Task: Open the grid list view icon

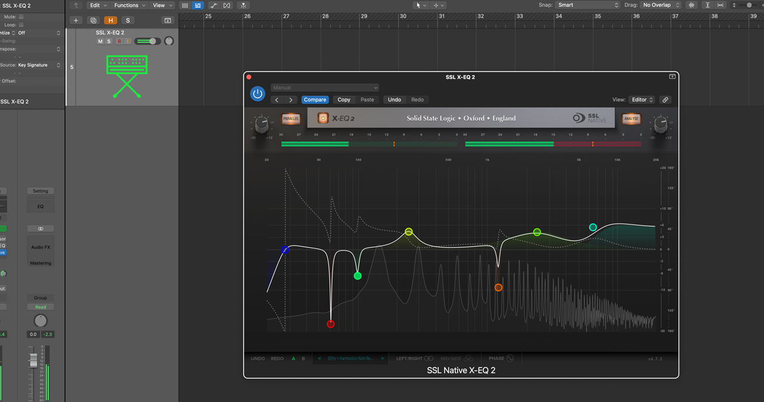Action: pyautogui.click(x=184, y=5)
